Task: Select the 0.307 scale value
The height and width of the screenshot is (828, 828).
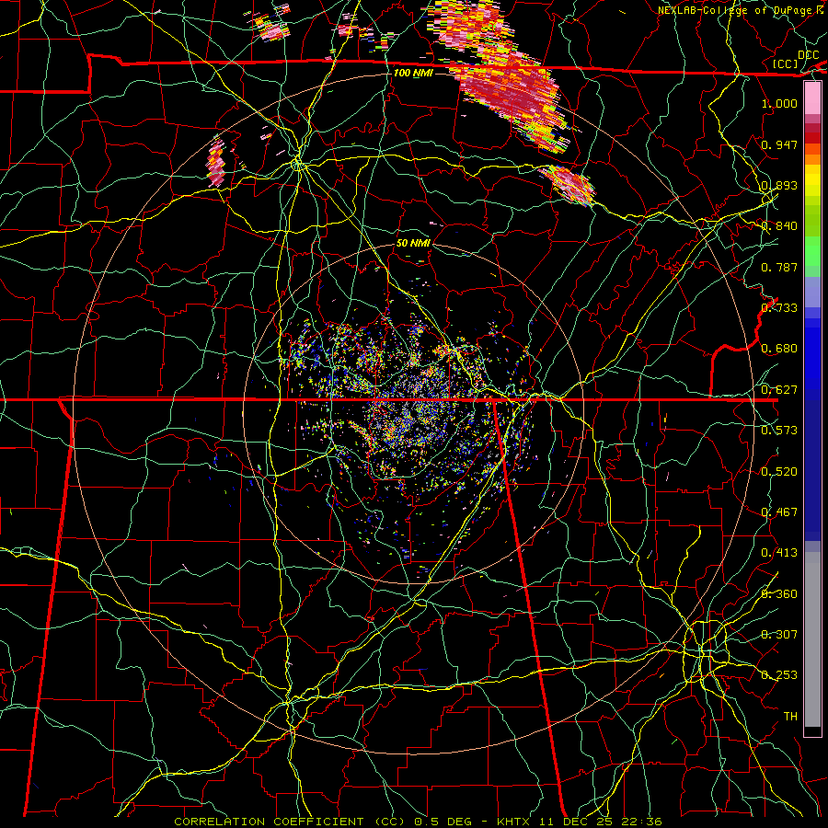Action: (x=779, y=634)
